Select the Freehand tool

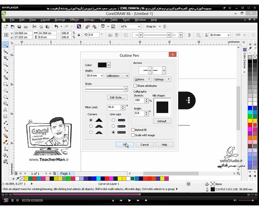5,71
